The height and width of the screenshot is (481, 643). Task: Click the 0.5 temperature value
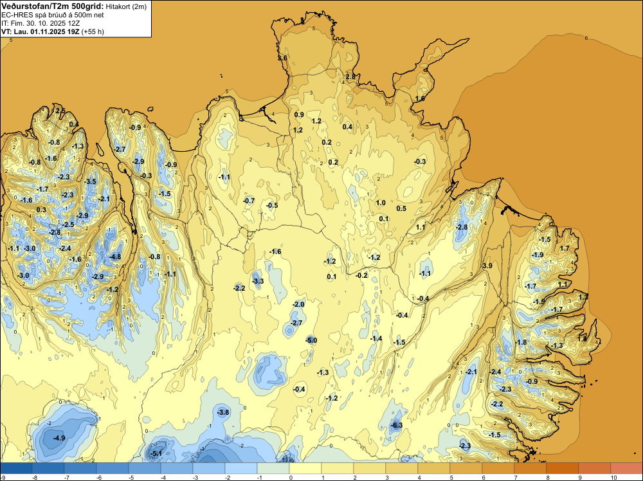pyautogui.click(x=401, y=208)
